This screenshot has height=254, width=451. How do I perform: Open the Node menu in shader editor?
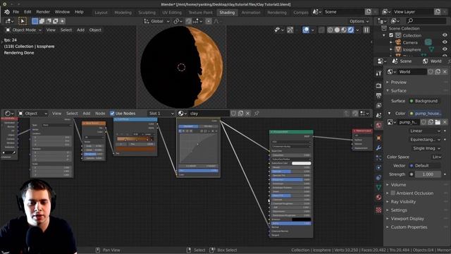[100, 114]
